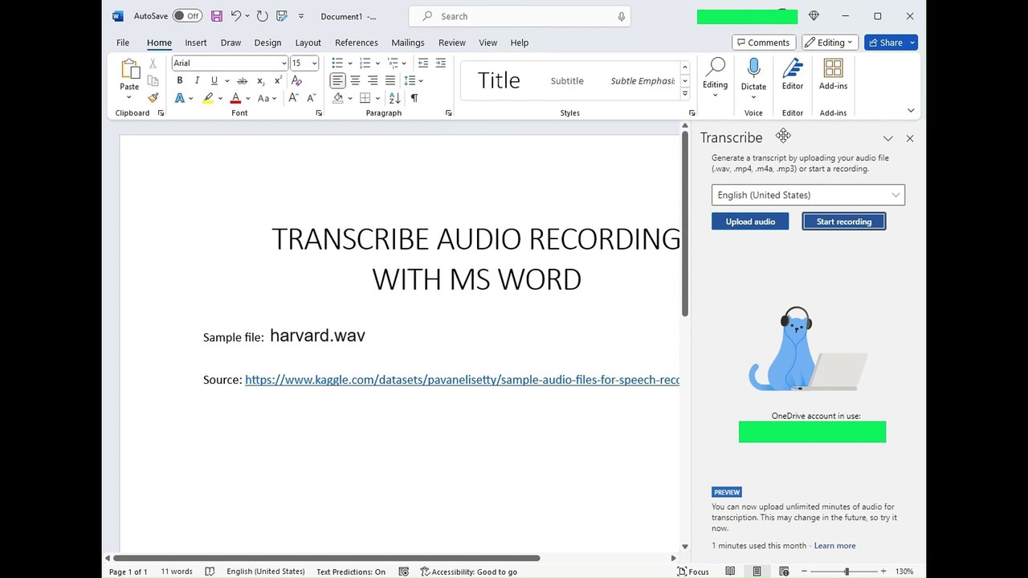This screenshot has height=578, width=1028.
Task: Adjust the zoom slider handle
Action: 846,572
